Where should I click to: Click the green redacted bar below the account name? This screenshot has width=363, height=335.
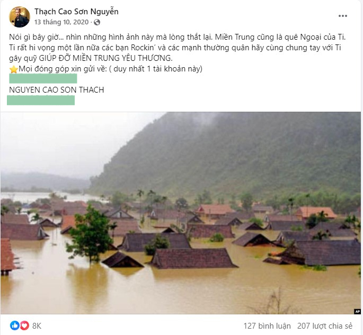(41, 100)
